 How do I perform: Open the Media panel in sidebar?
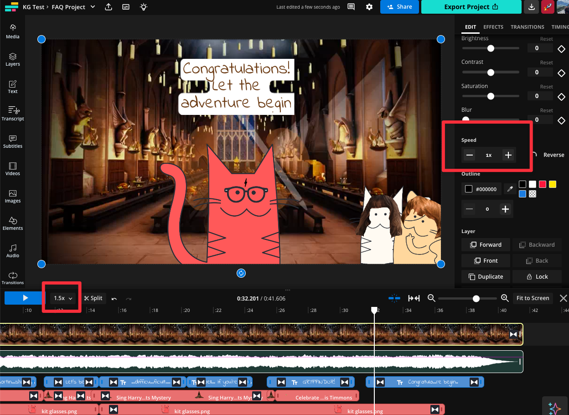click(13, 31)
